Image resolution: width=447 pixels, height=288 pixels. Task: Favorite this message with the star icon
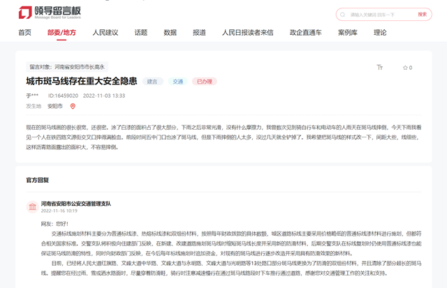coord(404,68)
